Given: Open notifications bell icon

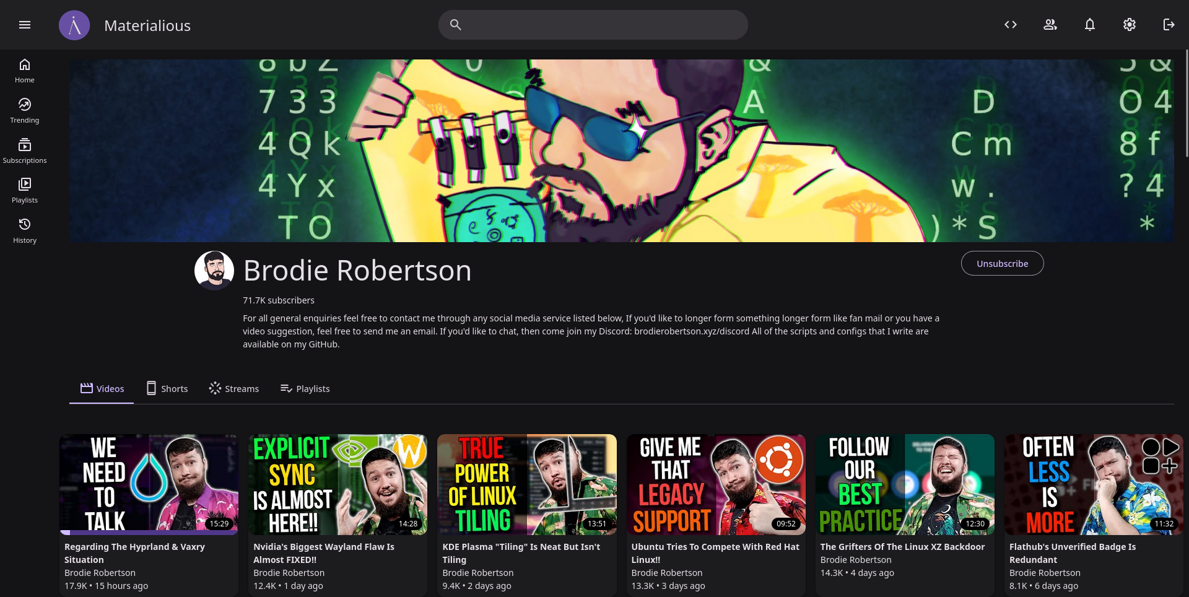Looking at the screenshot, I should pyautogui.click(x=1090, y=25).
